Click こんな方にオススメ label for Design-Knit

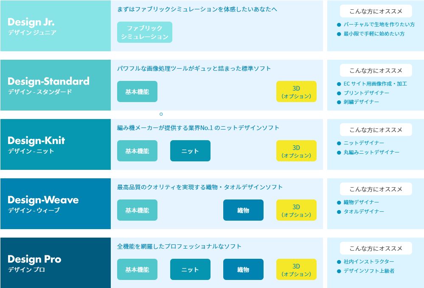tap(376, 130)
